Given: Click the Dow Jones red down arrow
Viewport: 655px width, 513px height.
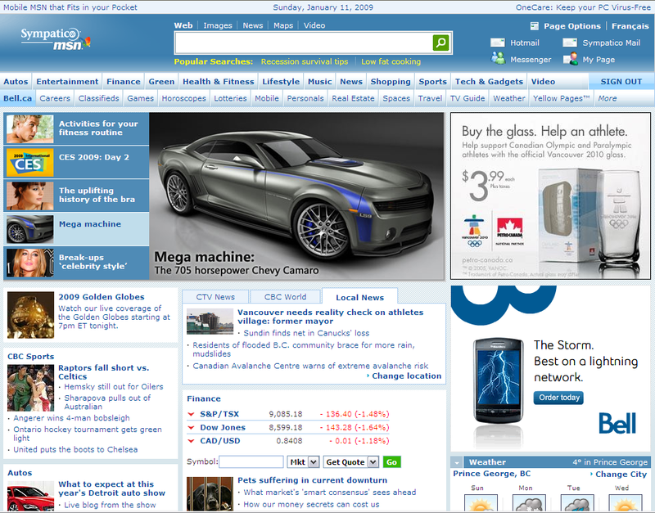Looking at the screenshot, I should point(191,427).
